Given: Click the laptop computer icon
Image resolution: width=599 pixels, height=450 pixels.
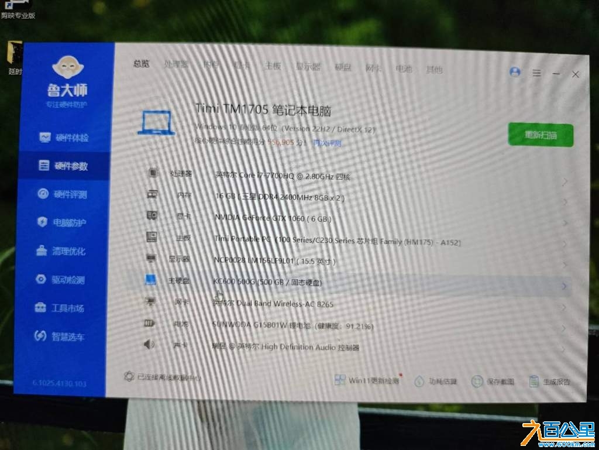Looking at the screenshot, I should pos(157,123).
